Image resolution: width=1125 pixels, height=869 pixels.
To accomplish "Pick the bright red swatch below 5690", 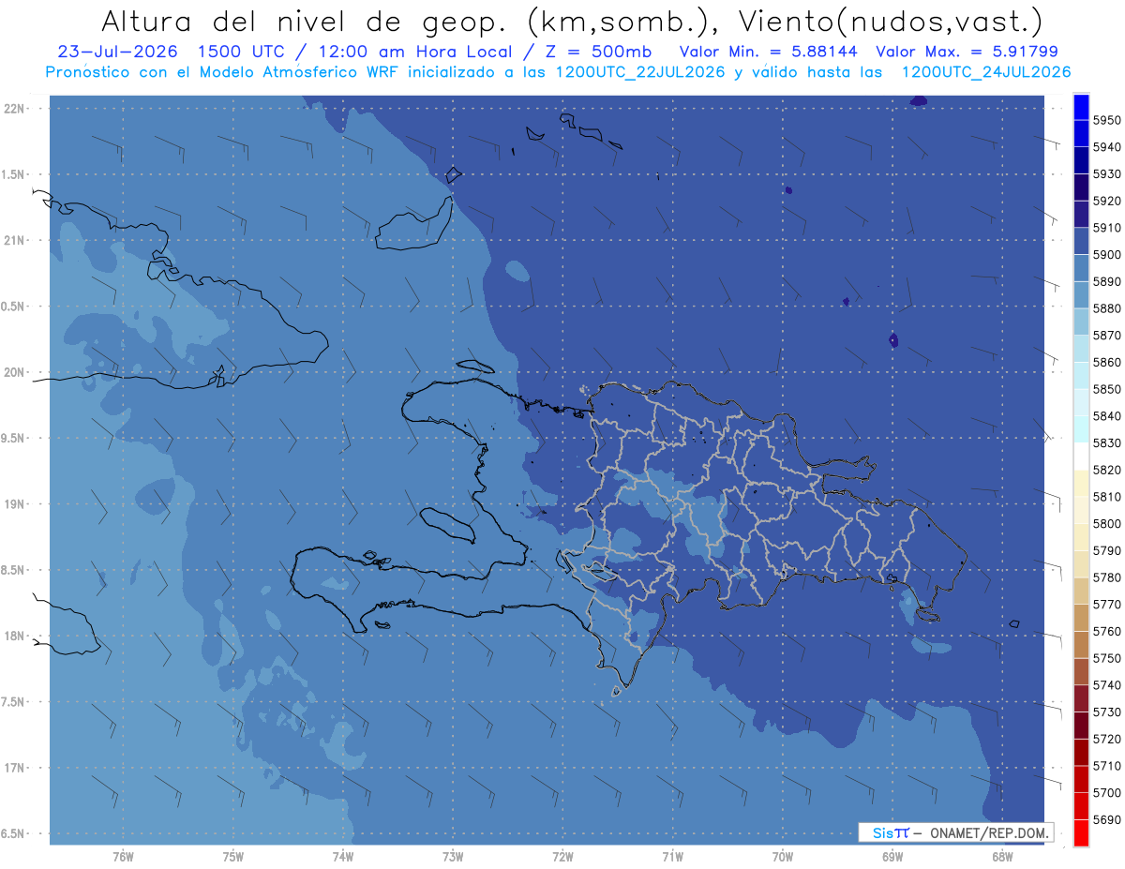I will (x=1081, y=832).
